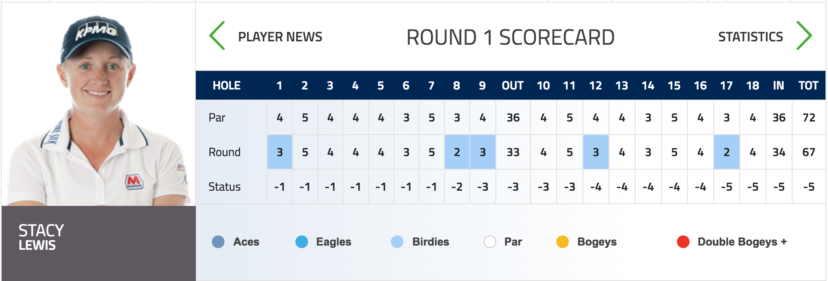Click the TOT column header

[x=808, y=86]
